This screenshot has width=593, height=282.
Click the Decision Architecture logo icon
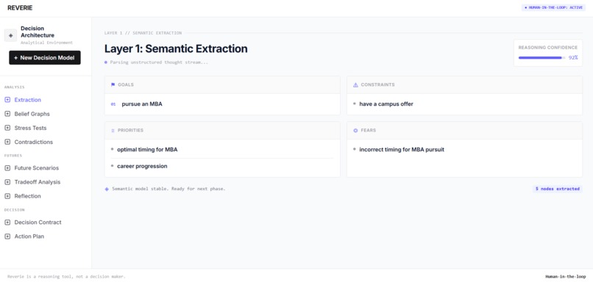click(x=10, y=35)
